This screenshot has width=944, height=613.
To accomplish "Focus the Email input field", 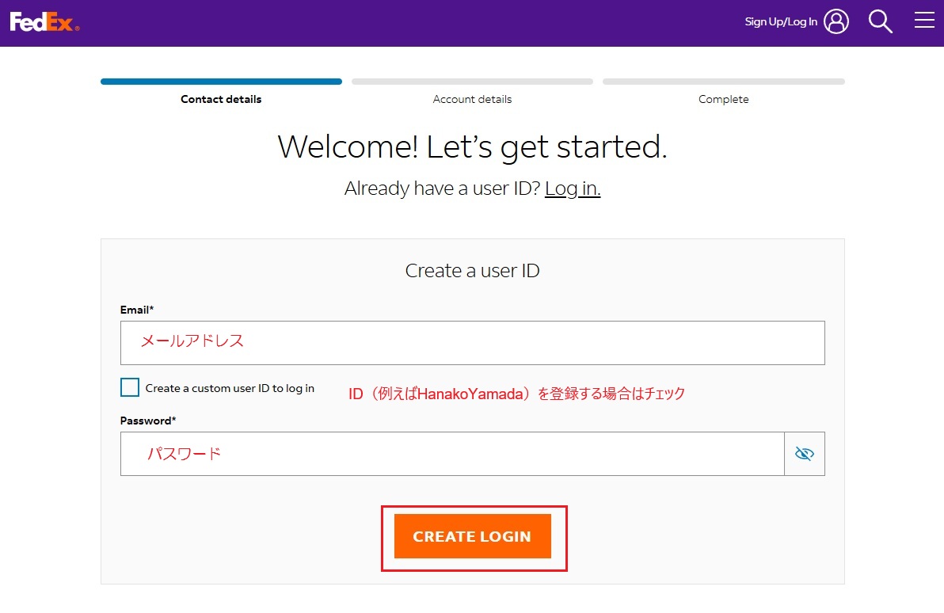I will coord(472,343).
